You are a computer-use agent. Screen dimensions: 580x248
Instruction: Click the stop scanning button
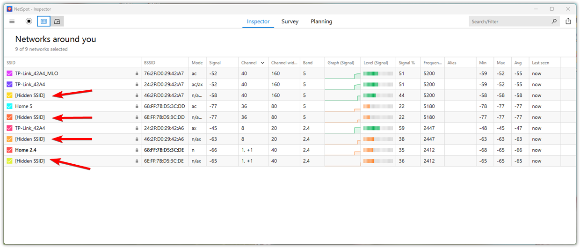pyautogui.click(x=29, y=21)
